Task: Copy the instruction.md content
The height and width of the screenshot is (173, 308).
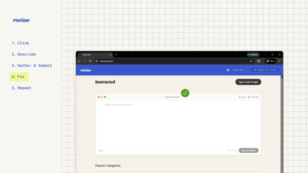Action: 242,97
